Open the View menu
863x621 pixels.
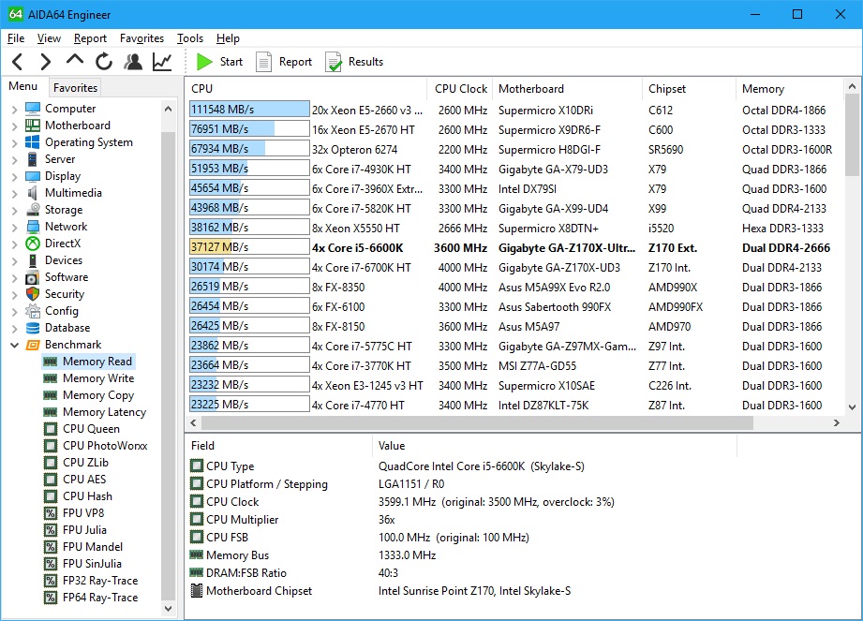click(49, 38)
